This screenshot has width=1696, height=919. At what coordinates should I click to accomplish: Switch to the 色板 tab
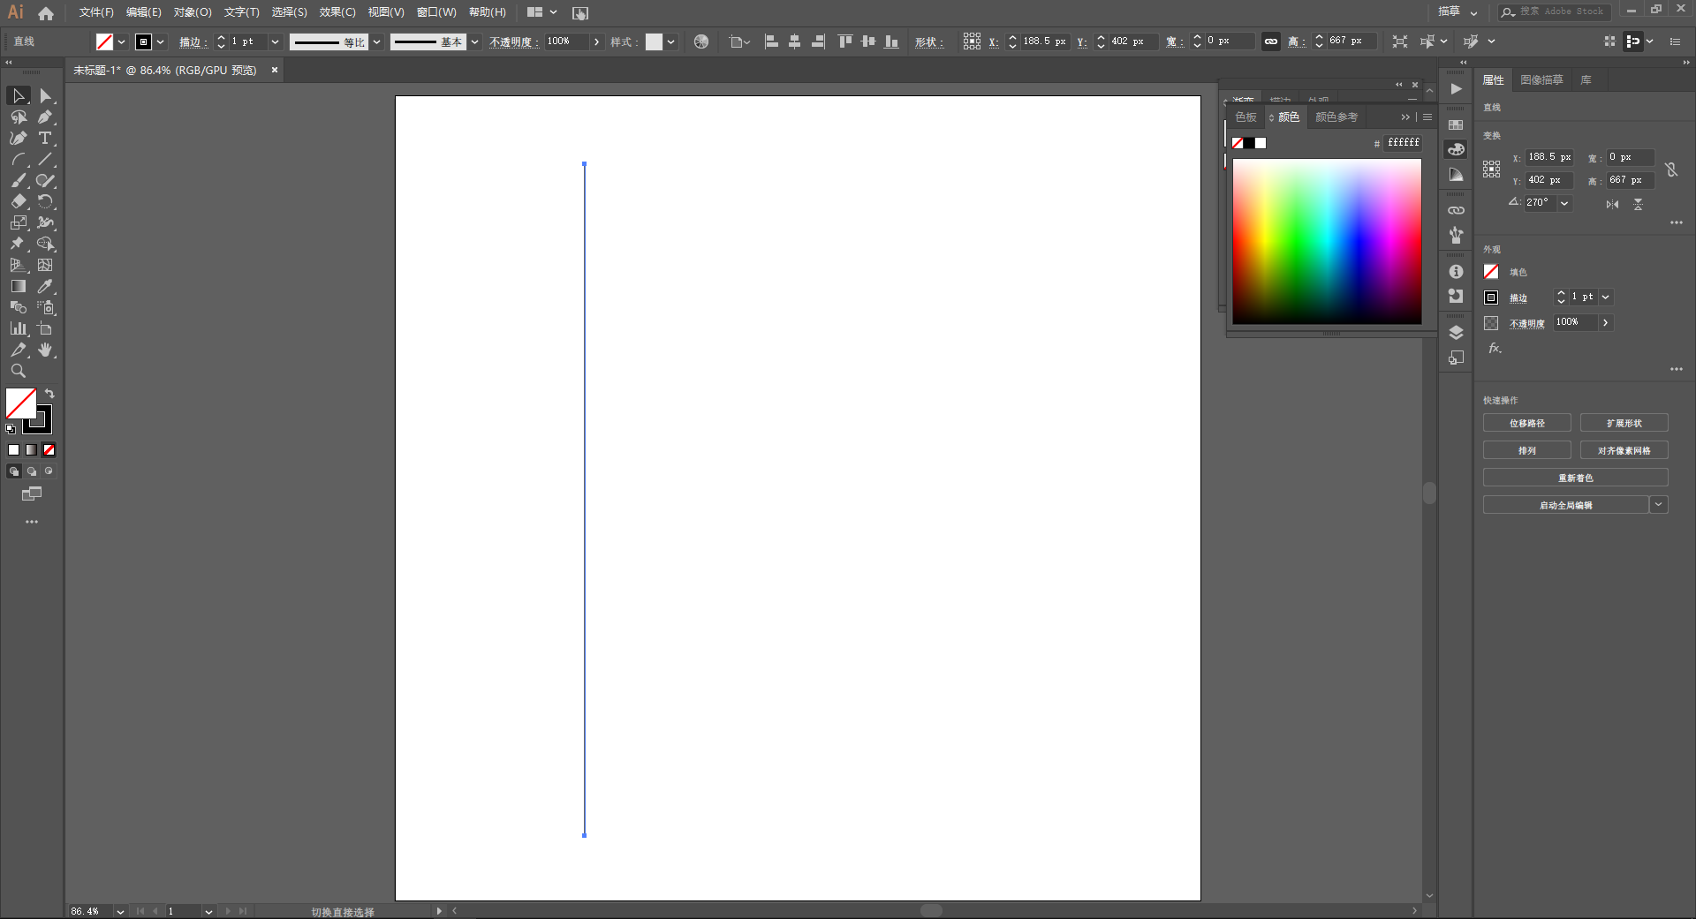point(1245,117)
